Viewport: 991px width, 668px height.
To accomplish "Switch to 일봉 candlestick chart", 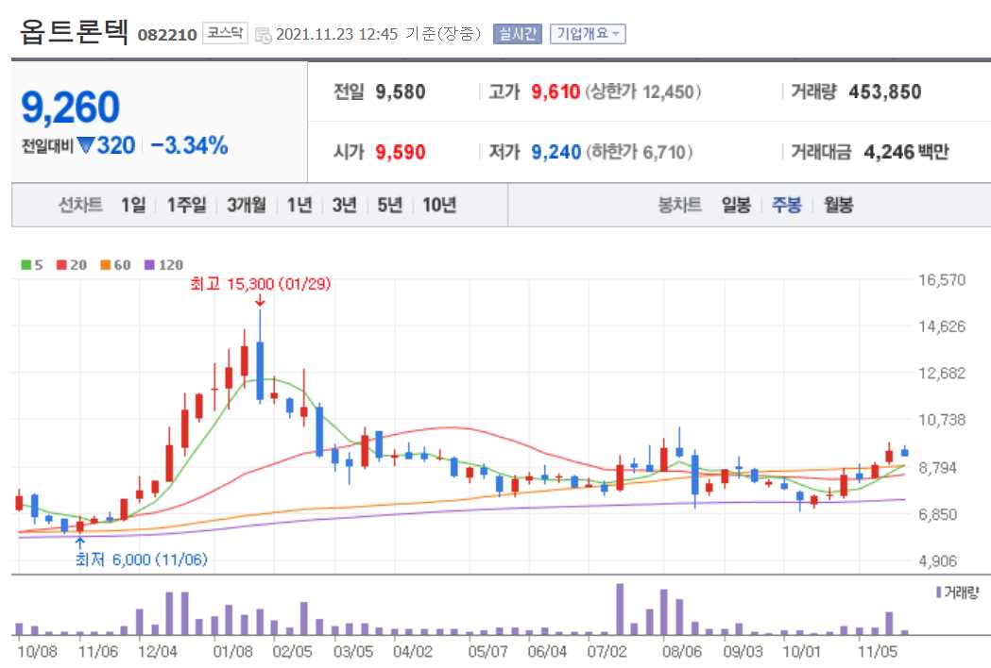I will pos(736,205).
